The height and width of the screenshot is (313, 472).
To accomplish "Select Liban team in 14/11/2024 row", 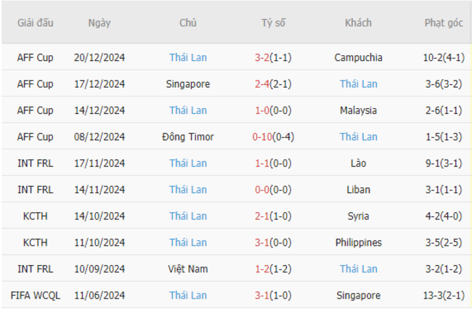I will 358,190.
